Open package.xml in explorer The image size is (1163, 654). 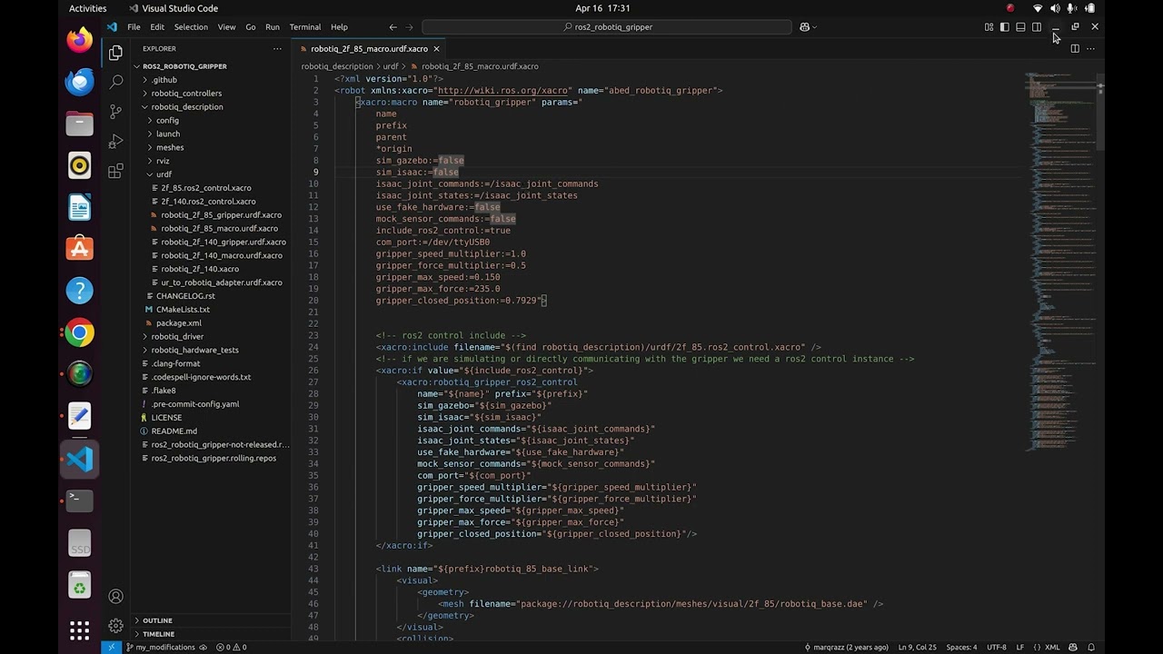click(179, 323)
